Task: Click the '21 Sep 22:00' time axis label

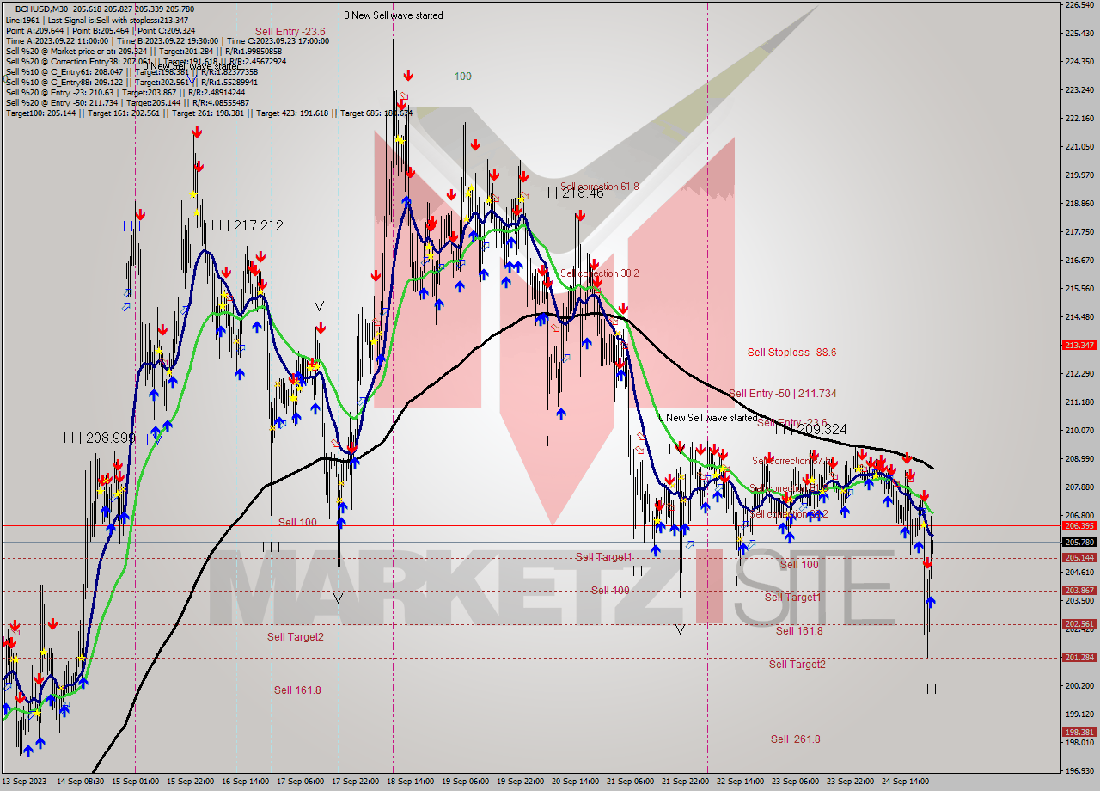Action: click(x=685, y=782)
